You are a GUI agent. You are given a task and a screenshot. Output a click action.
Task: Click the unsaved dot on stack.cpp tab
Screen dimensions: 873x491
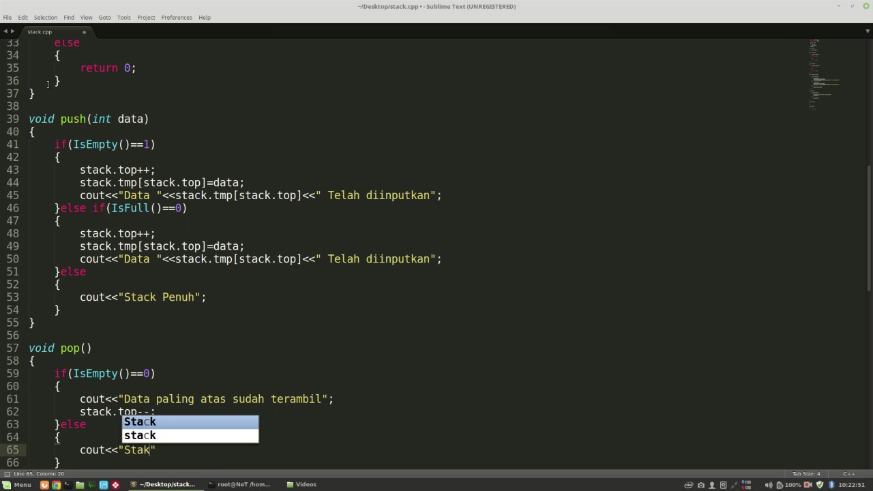pos(85,31)
